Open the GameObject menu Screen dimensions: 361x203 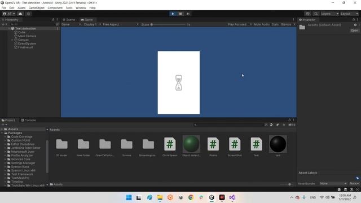(x=36, y=8)
